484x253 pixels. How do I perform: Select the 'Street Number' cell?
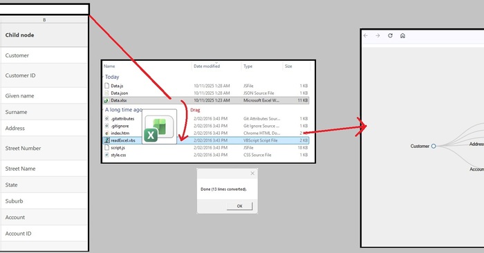44,149
